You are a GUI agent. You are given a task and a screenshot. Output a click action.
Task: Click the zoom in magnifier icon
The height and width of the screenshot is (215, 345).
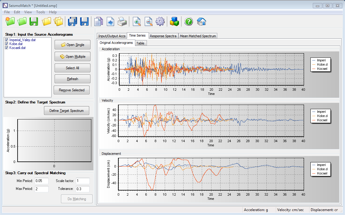tap(137, 21)
